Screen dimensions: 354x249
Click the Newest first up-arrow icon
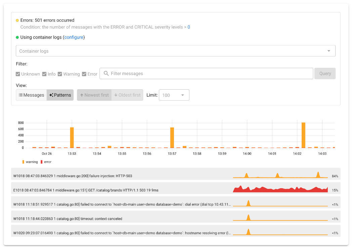pyautogui.click(x=82, y=95)
